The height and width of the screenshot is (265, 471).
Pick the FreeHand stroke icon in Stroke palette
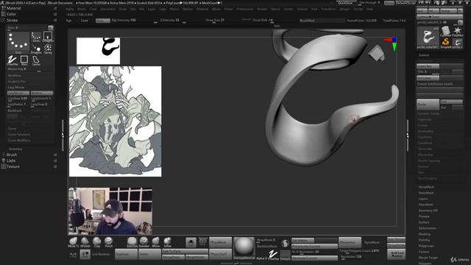13,60
